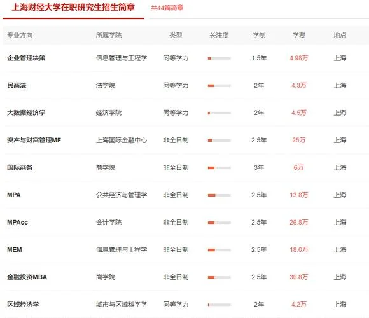Click the 3年 duration value
Viewport: 369px width, 318px height.
259,167
